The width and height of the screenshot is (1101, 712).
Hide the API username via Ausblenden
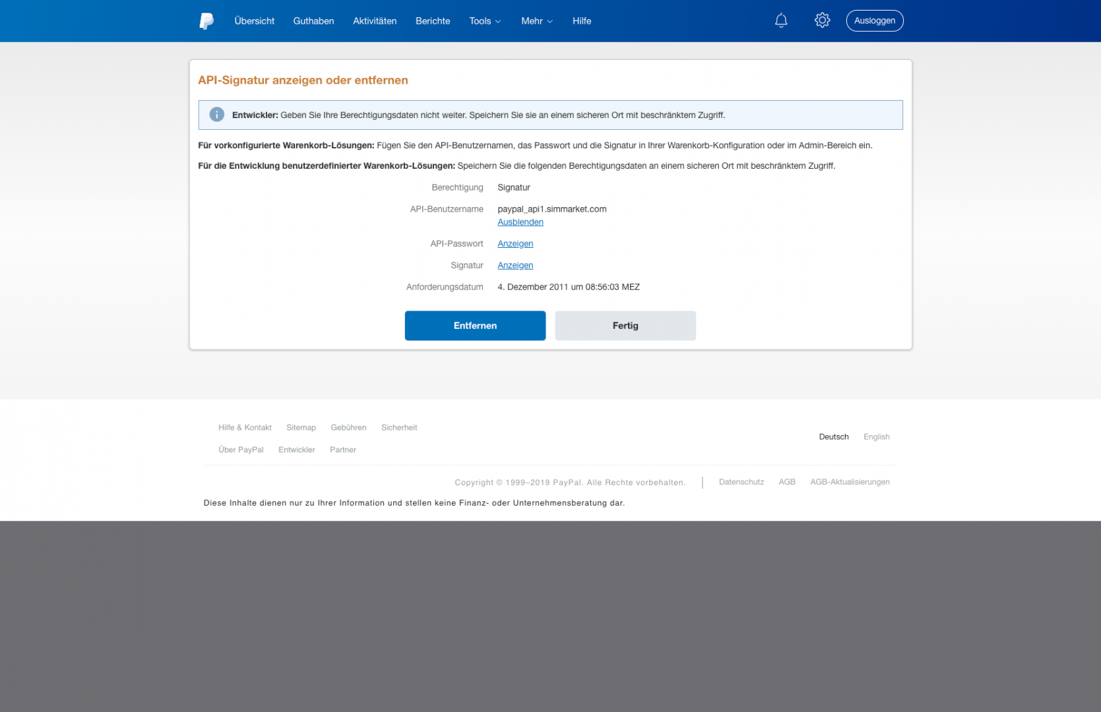coord(520,222)
